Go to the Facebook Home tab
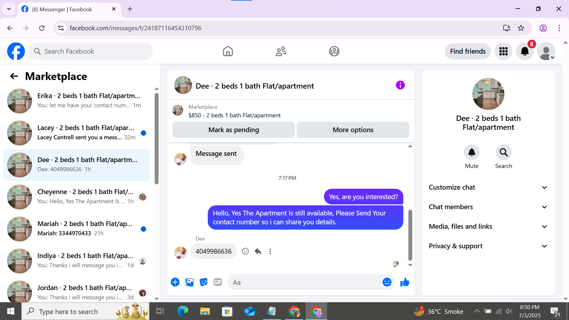This screenshot has width=569, height=320. (228, 51)
